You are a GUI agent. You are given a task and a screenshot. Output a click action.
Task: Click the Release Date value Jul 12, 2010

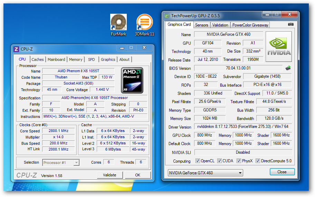[208, 59]
